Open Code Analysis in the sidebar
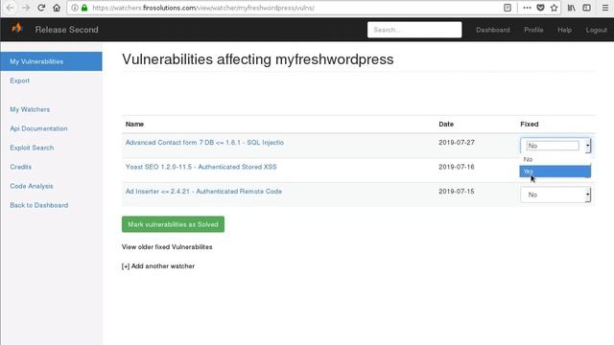 pos(32,186)
